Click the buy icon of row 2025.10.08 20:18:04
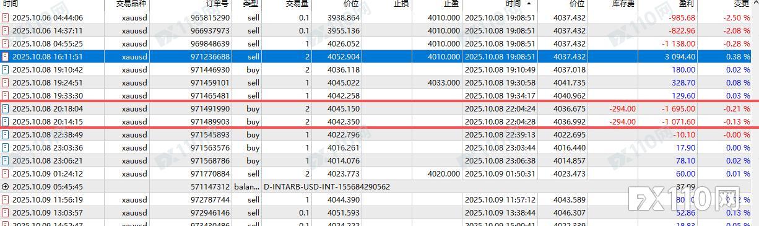This screenshot has height=226, width=759. tap(6, 108)
